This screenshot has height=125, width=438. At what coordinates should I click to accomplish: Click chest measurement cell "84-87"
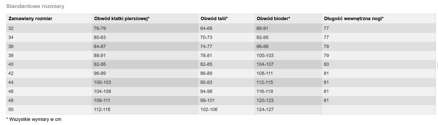[x=100, y=46]
